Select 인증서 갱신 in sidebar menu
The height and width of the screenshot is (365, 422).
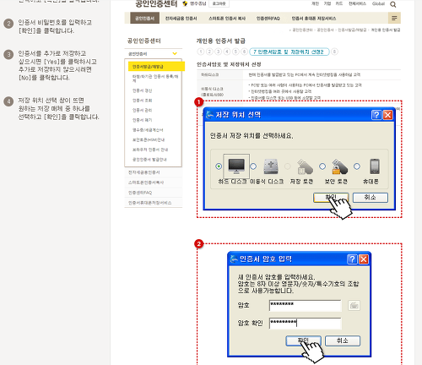pos(142,90)
